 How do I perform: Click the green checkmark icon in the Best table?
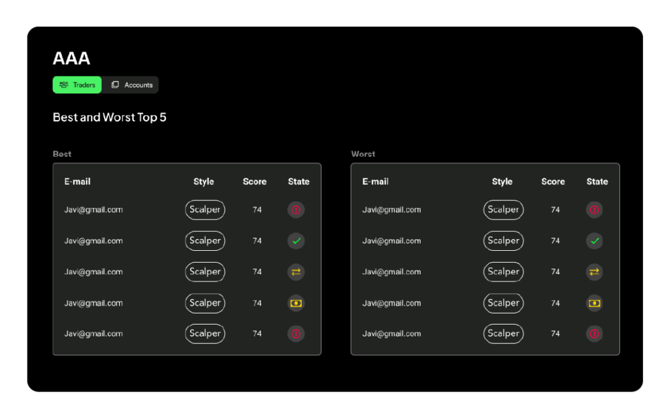tap(296, 241)
